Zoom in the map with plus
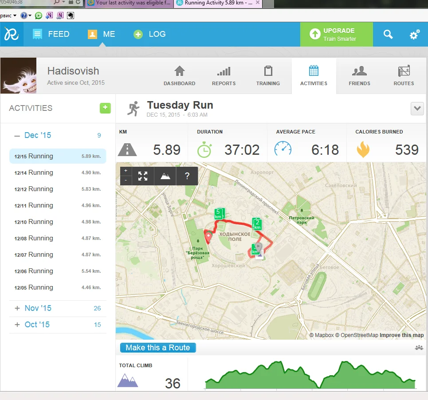 tap(126, 171)
